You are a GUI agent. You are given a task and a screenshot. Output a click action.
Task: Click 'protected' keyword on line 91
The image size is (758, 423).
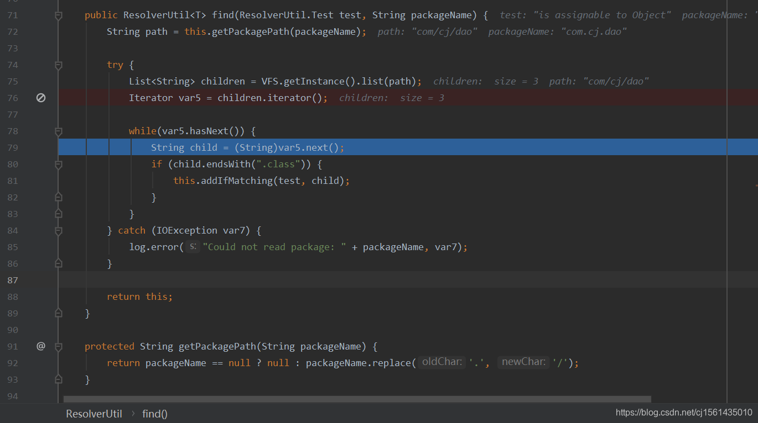click(x=110, y=346)
